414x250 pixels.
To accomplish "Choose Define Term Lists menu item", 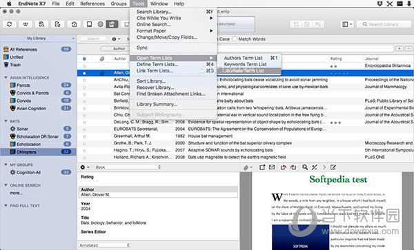I will pos(173,64).
